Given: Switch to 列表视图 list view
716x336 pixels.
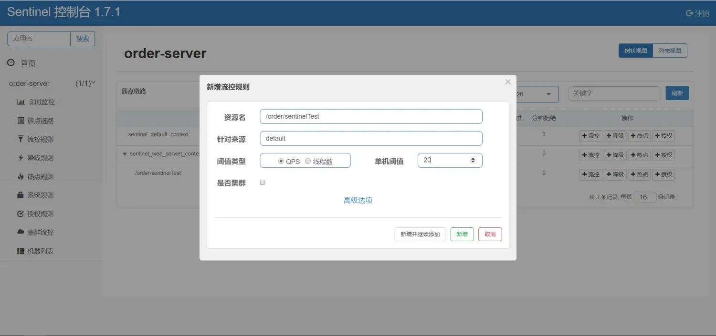Looking at the screenshot, I should pyautogui.click(x=670, y=51).
